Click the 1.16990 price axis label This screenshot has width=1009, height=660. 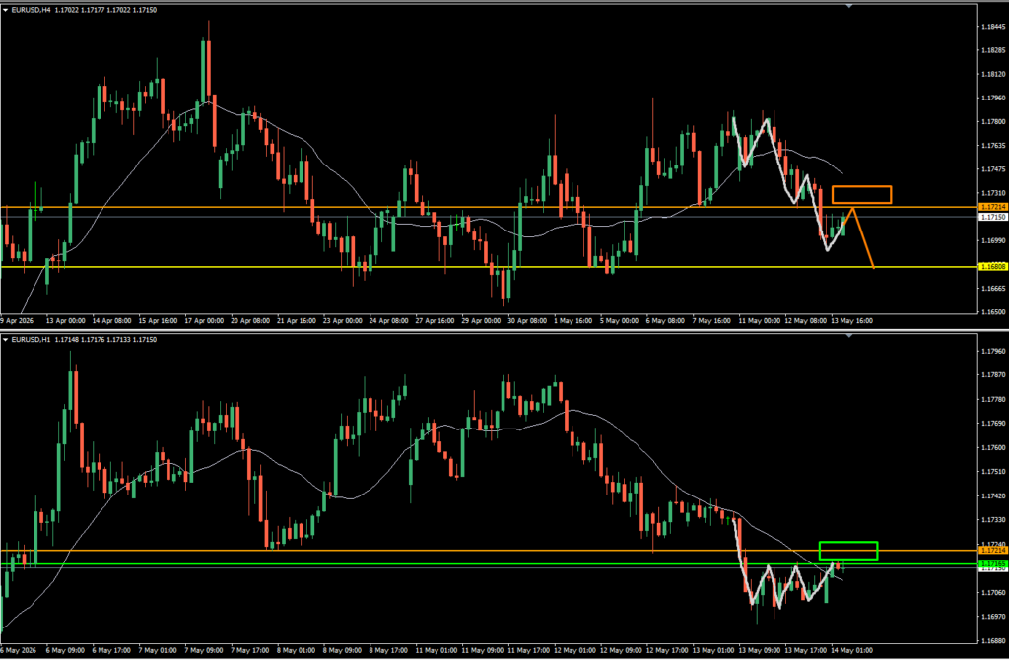[x=993, y=240]
